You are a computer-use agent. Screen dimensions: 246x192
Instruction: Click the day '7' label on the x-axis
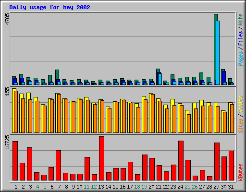coord(59,187)
